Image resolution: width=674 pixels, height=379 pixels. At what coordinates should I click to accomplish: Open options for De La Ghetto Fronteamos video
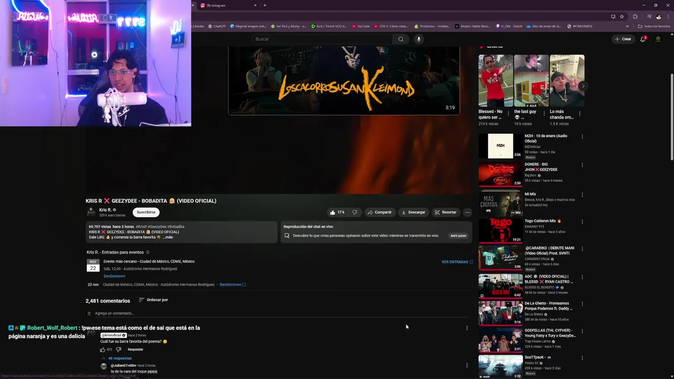pos(582,304)
